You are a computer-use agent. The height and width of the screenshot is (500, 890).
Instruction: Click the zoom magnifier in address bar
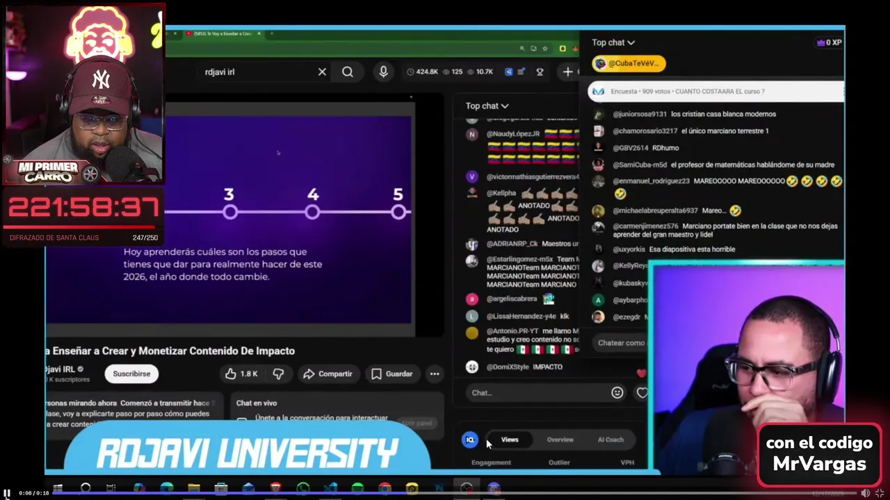[x=522, y=49]
